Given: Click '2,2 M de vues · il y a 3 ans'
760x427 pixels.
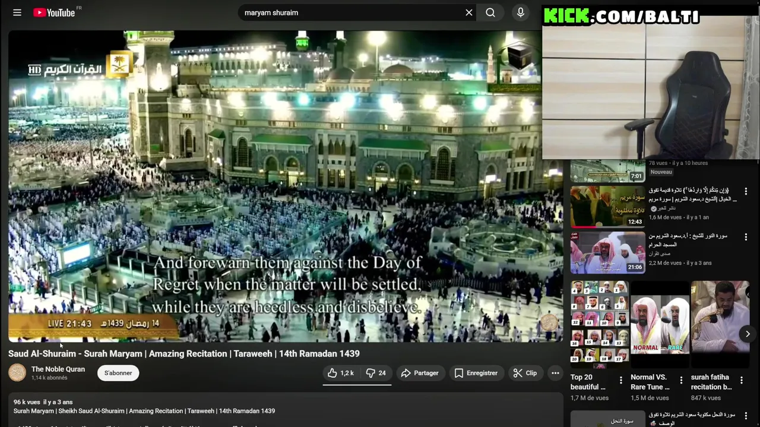Looking at the screenshot, I should 680,263.
